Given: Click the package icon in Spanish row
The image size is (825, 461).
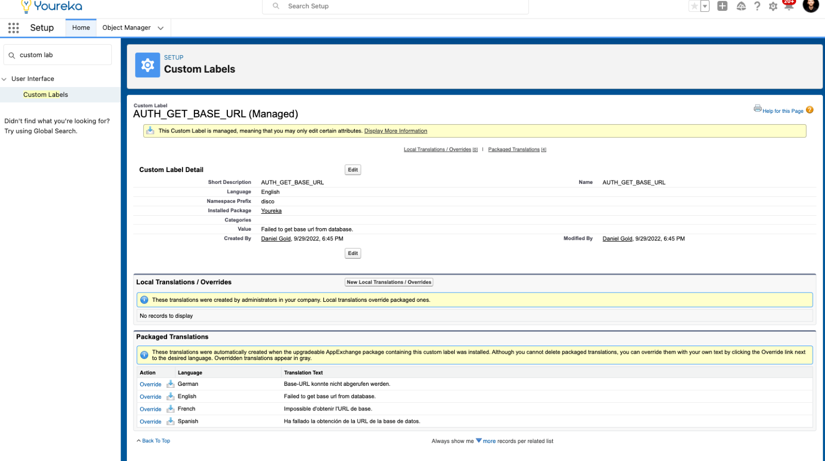Looking at the screenshot, I should 170,421.
